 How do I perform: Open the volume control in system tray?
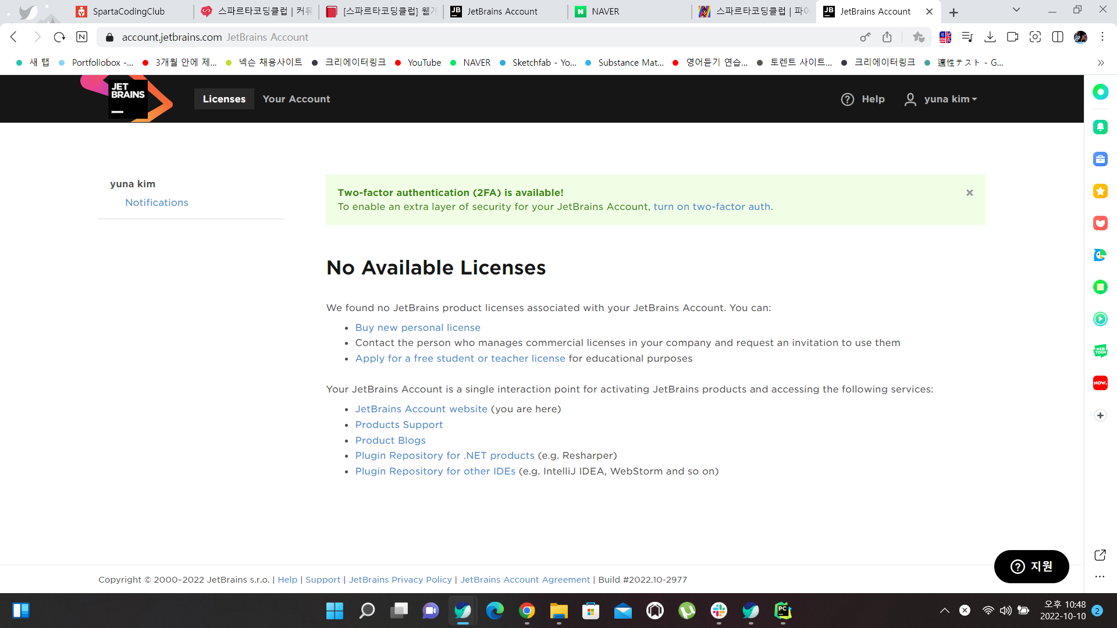tap(1006, 611)
